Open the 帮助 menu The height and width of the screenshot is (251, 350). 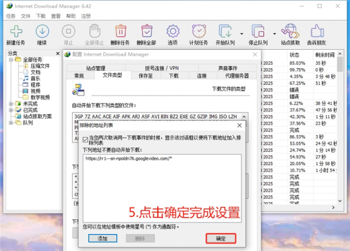click(x=71, y=16)
